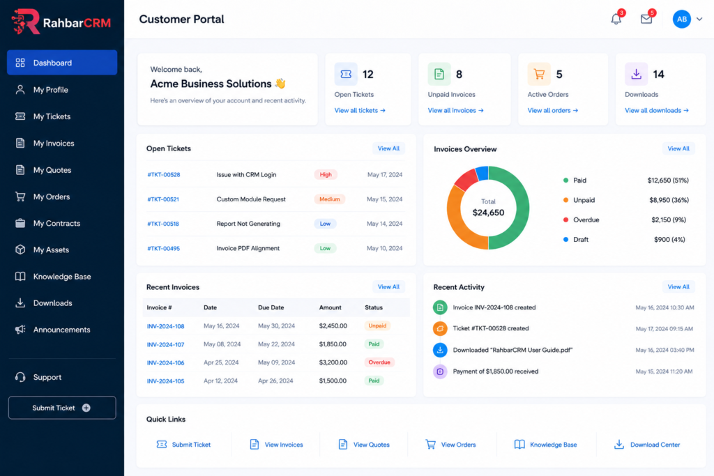The width and height of the screenshot is (714, 476).
Task: Click View Quotes quick link
Action: coord(364,445)
